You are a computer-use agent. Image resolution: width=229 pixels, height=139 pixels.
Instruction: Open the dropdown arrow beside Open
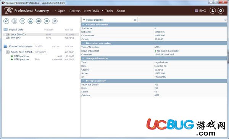click(55, 11)
